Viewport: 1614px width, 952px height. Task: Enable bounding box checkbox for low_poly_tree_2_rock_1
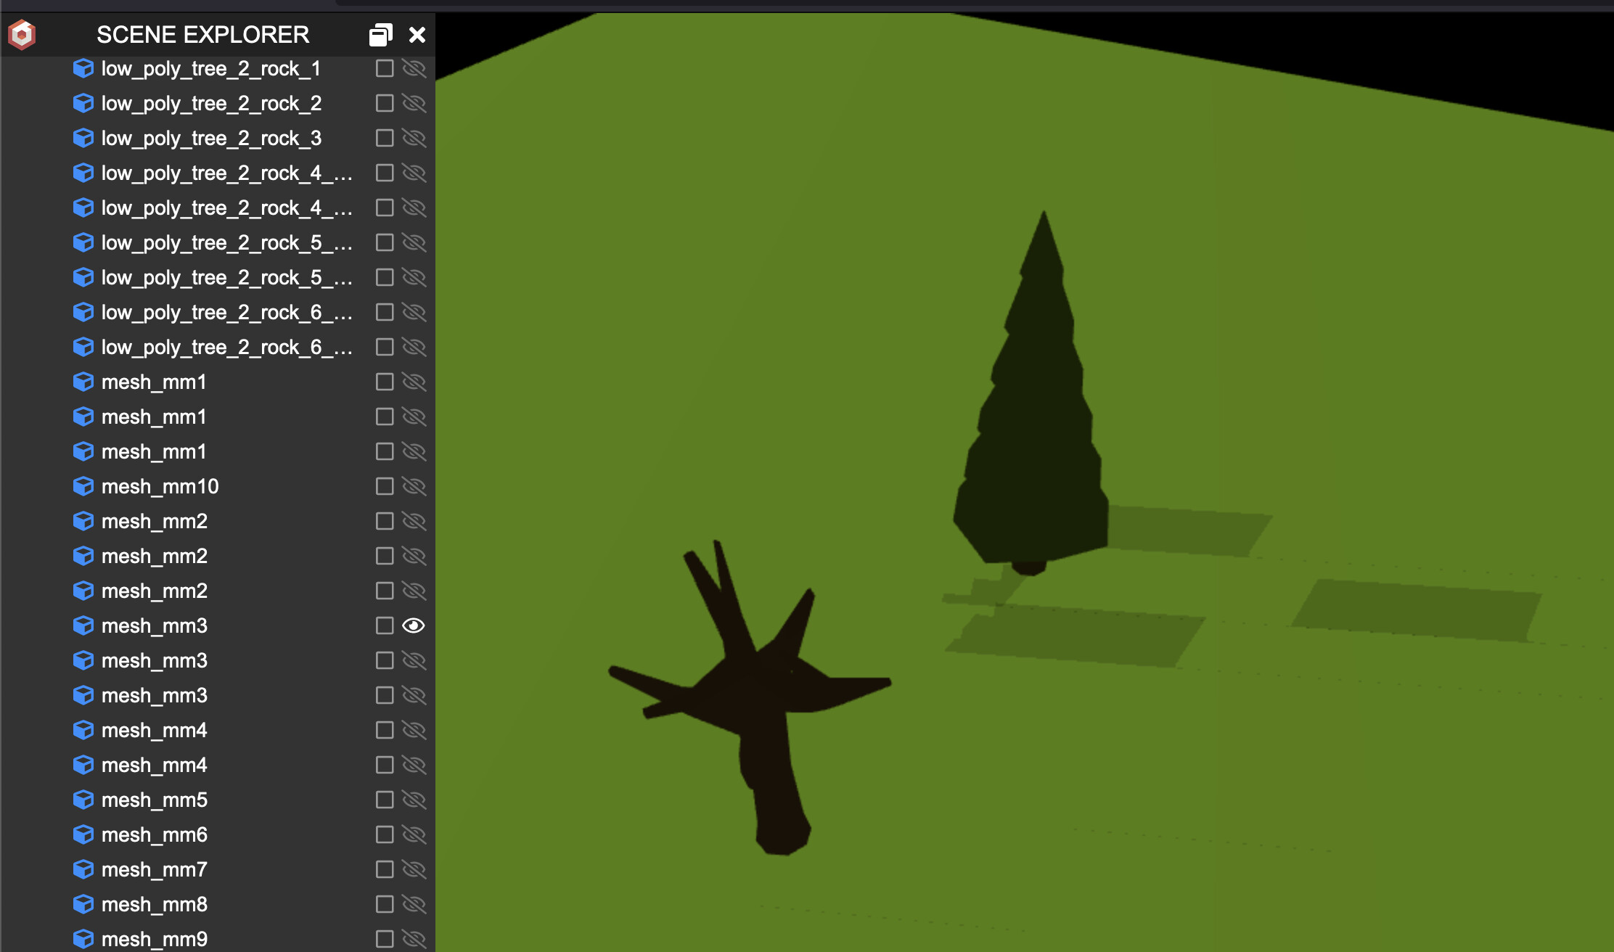tap(385, 68)
